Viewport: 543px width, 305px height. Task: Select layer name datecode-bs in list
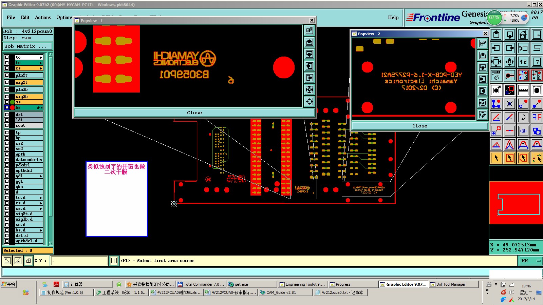click(x=29, y=160)
